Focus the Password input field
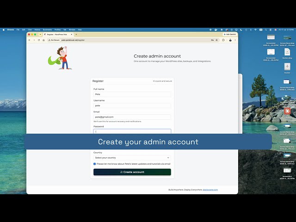 132,131
